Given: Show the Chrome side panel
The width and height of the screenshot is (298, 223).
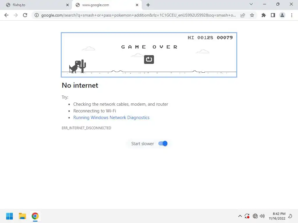Looking at the screenshot, I should pyautogui.click(x=273, y=15).
